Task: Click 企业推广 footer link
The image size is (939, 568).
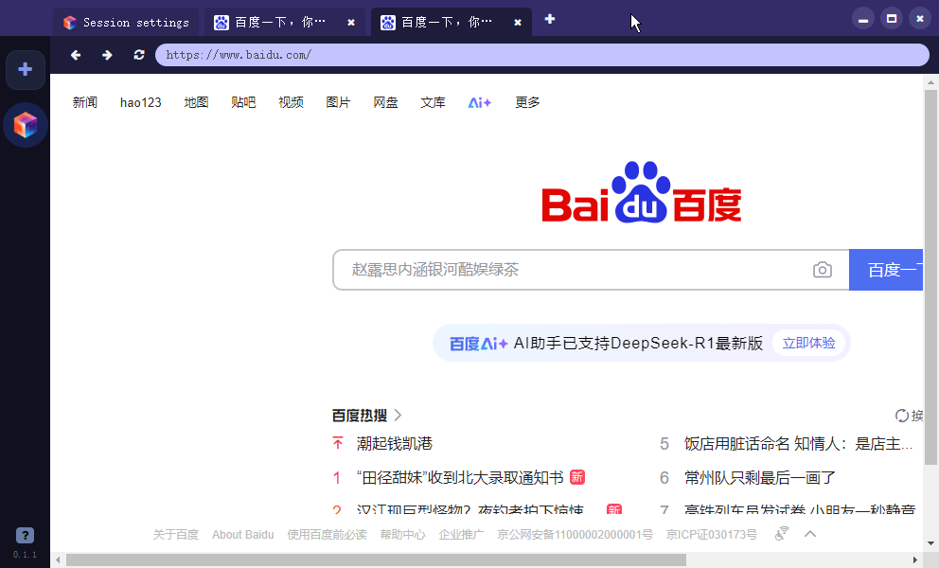Action: (461, 535)
